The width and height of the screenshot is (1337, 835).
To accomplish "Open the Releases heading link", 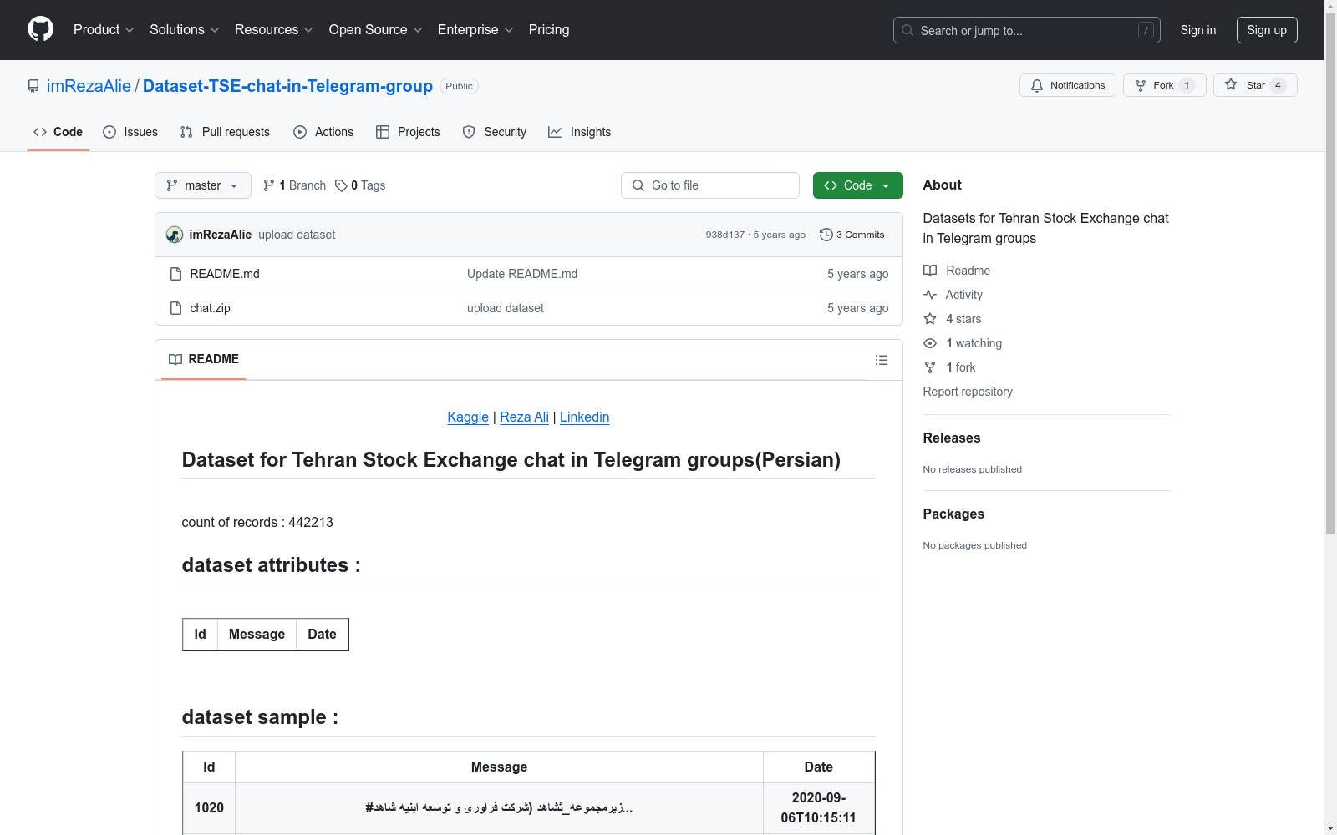I will pyautogui.click(x=952, y=438).
